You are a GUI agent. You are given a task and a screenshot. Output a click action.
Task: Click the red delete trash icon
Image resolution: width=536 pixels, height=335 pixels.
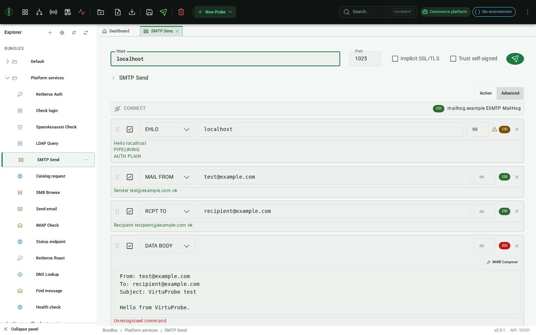tap(181, 12)
